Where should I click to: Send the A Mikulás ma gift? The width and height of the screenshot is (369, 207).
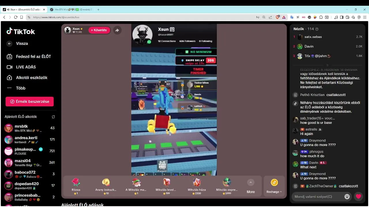(136, 186)
